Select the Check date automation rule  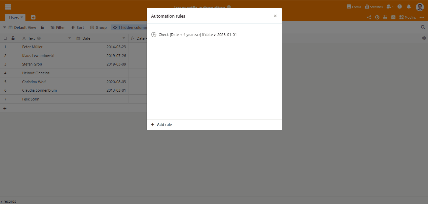coord(197,35)
